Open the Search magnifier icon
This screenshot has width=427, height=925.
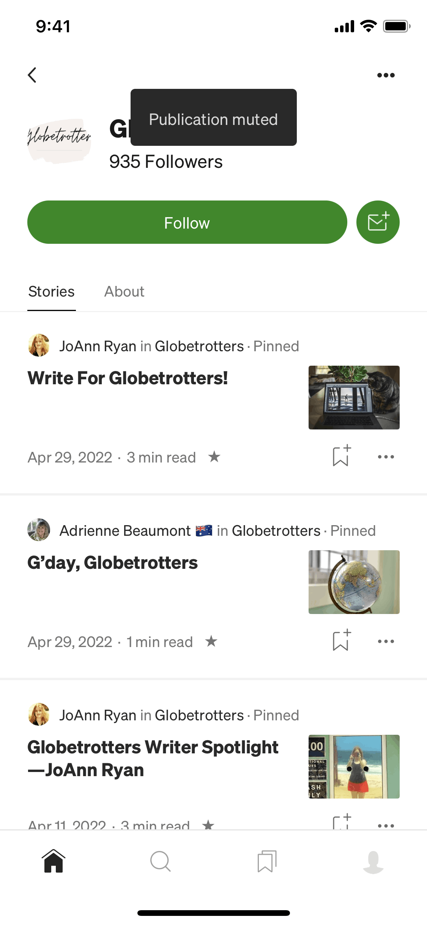click(160, 861)
